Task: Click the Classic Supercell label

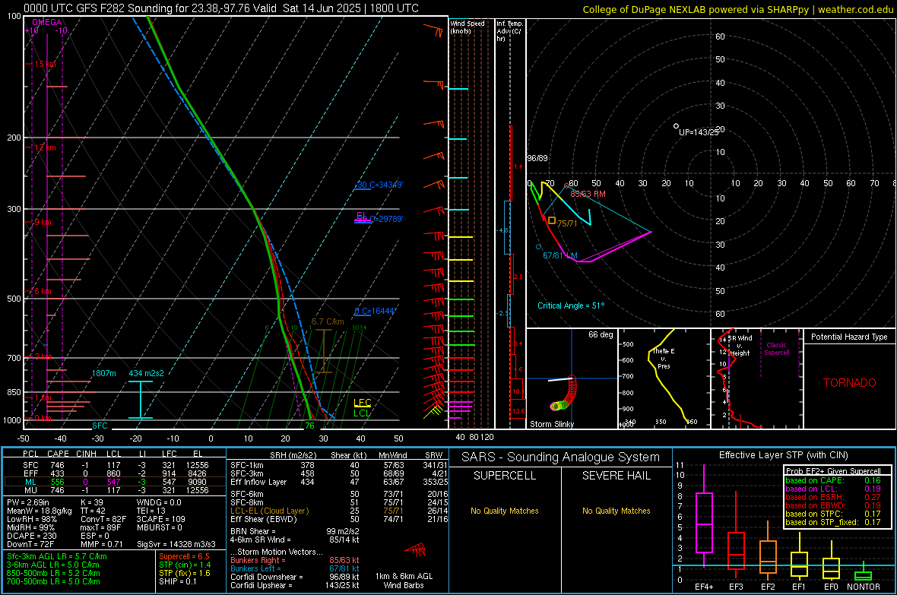Action: click(776, 349)
